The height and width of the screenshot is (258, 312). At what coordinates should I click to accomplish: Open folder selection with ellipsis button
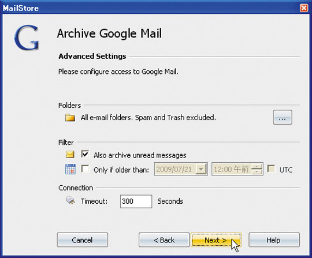coord(283,117)
